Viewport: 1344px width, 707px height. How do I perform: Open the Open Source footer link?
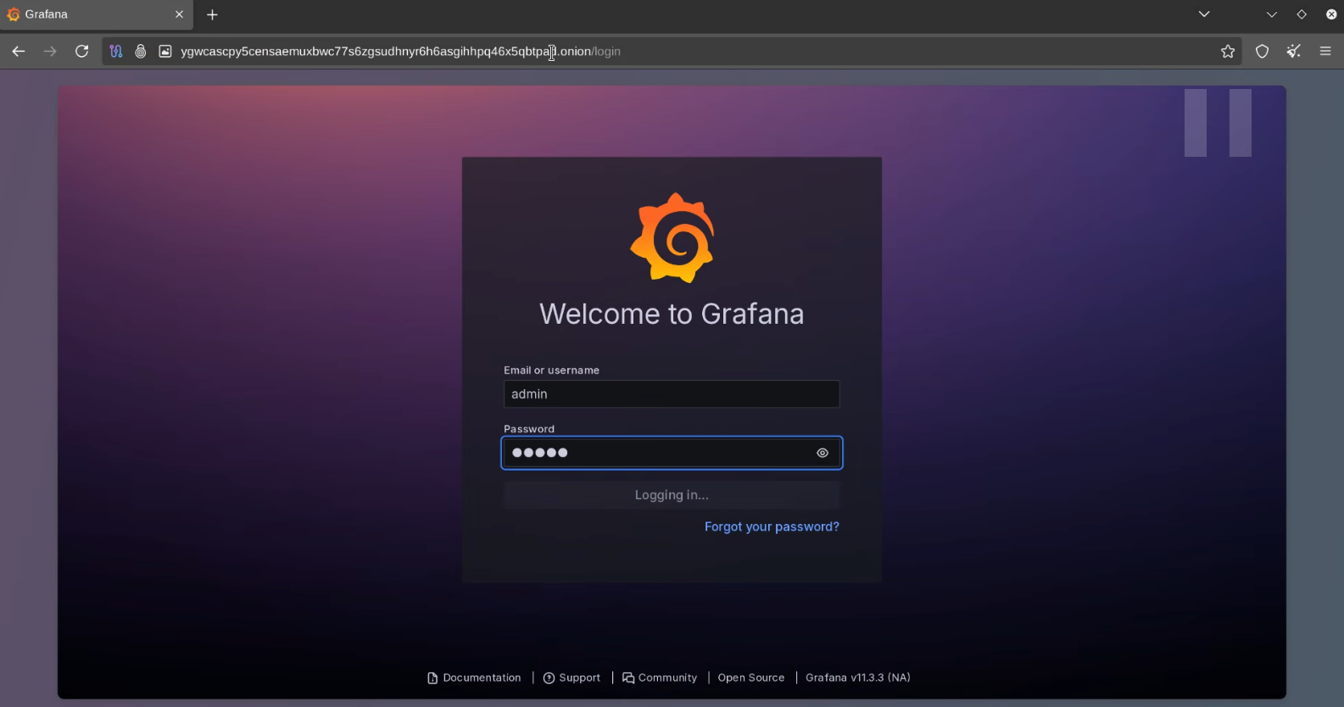tap(751, 678)
